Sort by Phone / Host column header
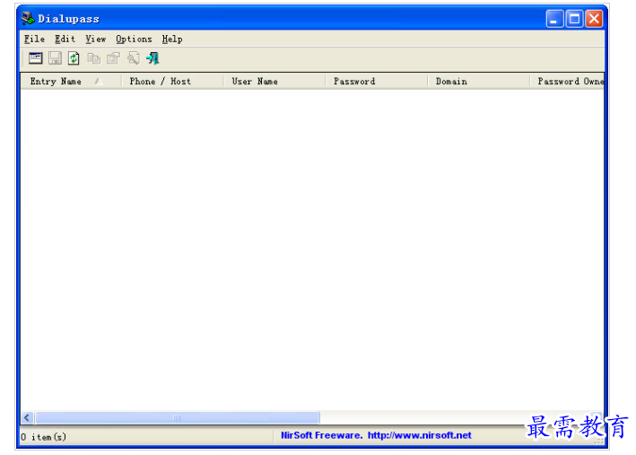636x455 pixels. click(172, 81)
